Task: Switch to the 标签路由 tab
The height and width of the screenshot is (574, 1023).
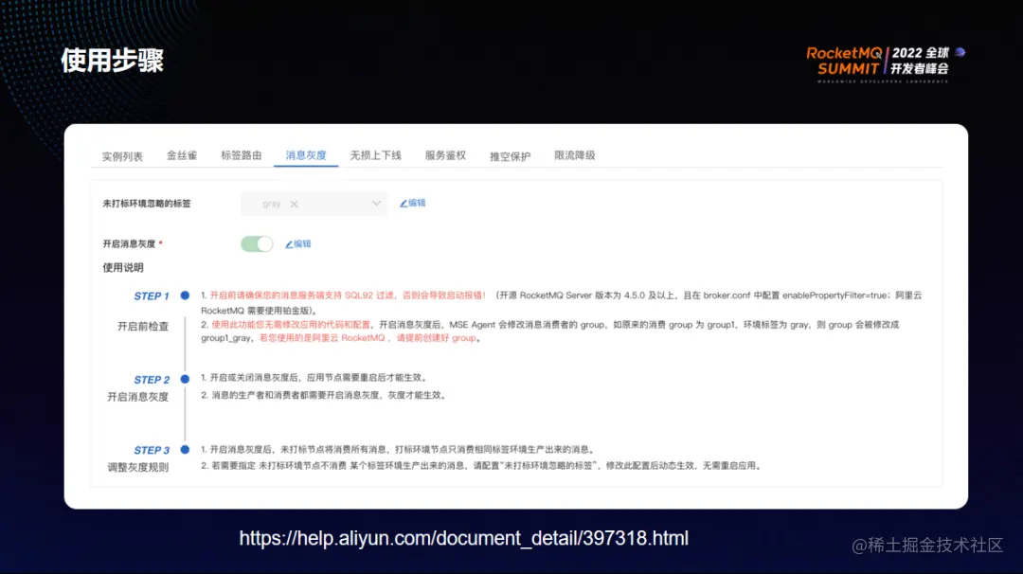Action: [x=241, y=155]
